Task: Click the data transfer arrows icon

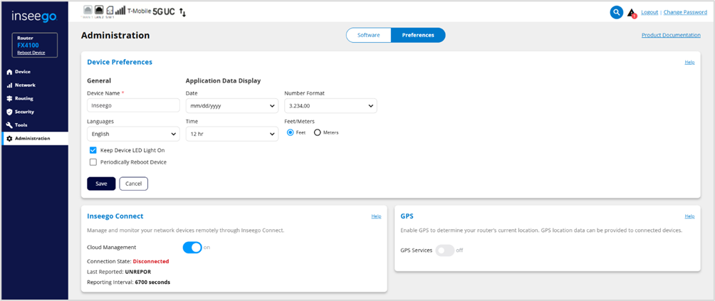Action: pos(182,12)
